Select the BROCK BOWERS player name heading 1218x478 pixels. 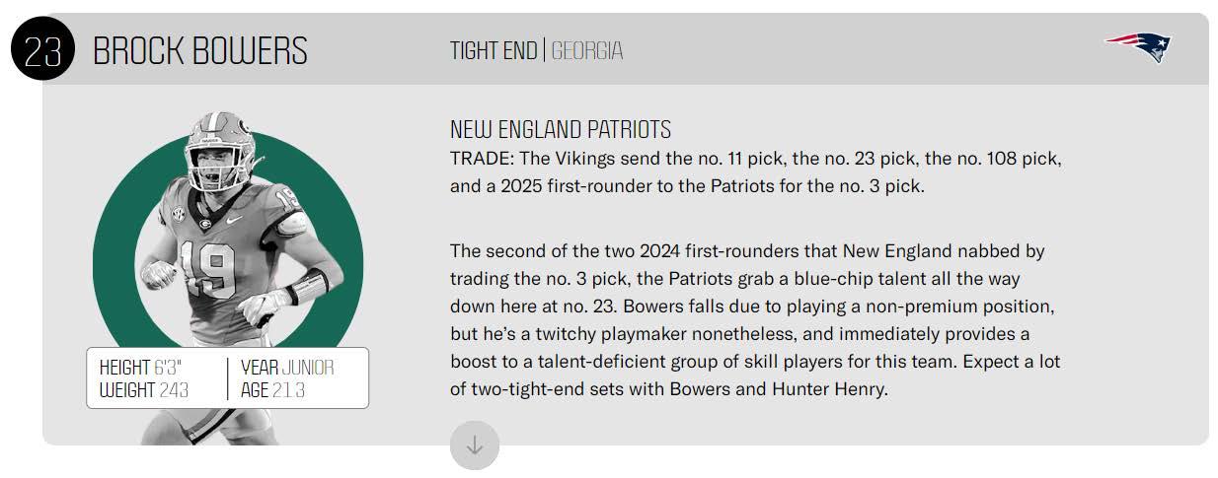pyautogui.click(x=200, y=50)
